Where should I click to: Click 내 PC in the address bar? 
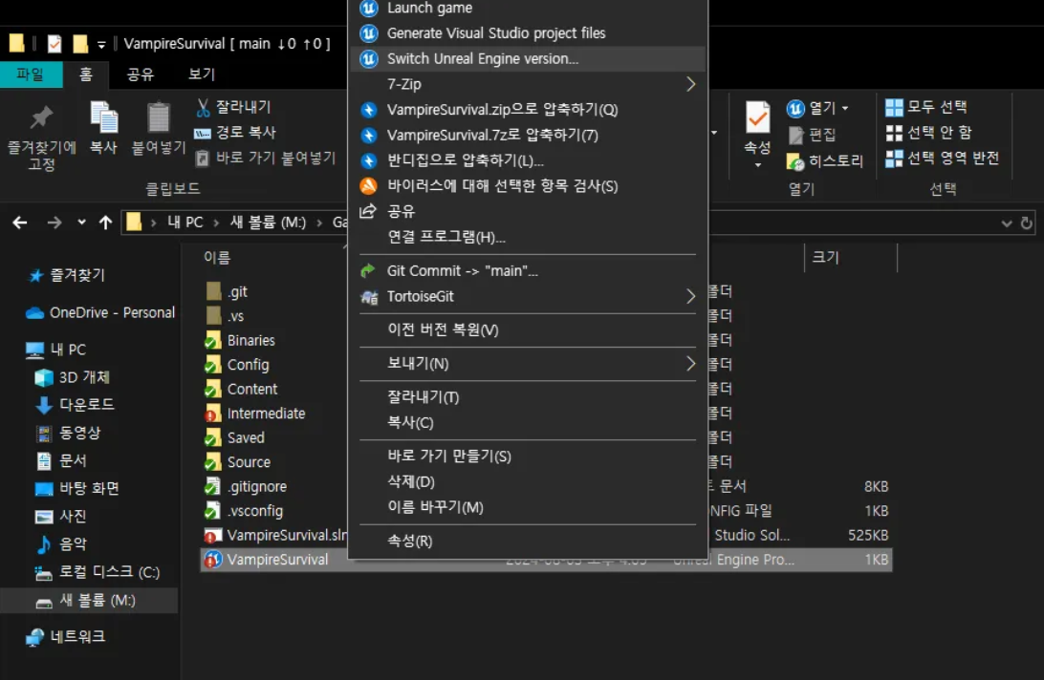click(x=185, y=223)
